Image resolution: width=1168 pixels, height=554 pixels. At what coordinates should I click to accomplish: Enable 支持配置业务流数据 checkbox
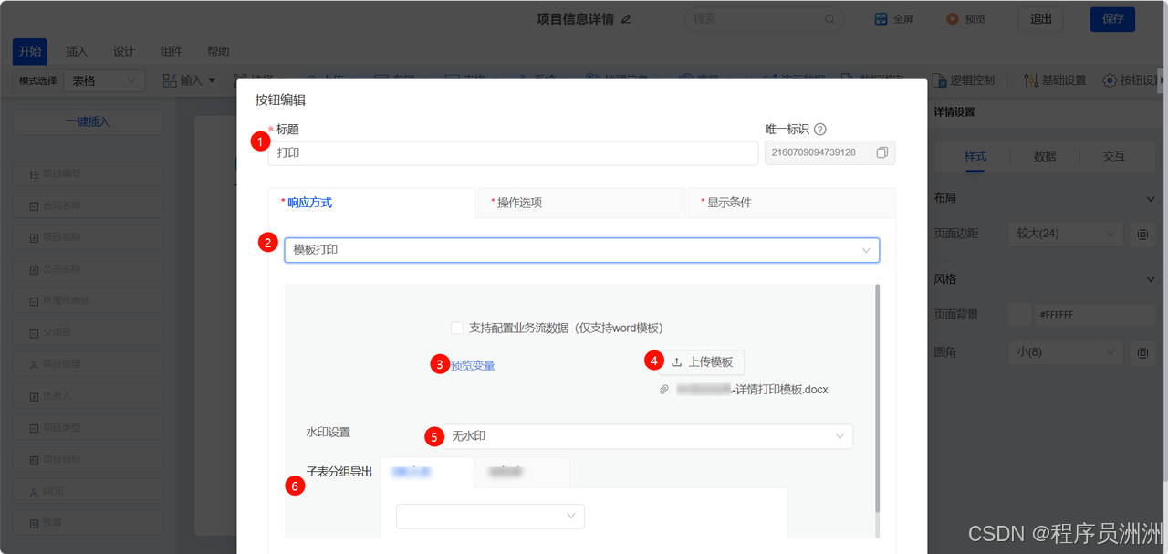point(456,328)
